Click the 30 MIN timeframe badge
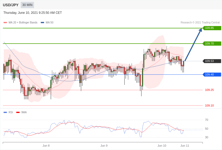Image resolution: width=222 pixels, height=150 pixels. [x=27, y=5]
